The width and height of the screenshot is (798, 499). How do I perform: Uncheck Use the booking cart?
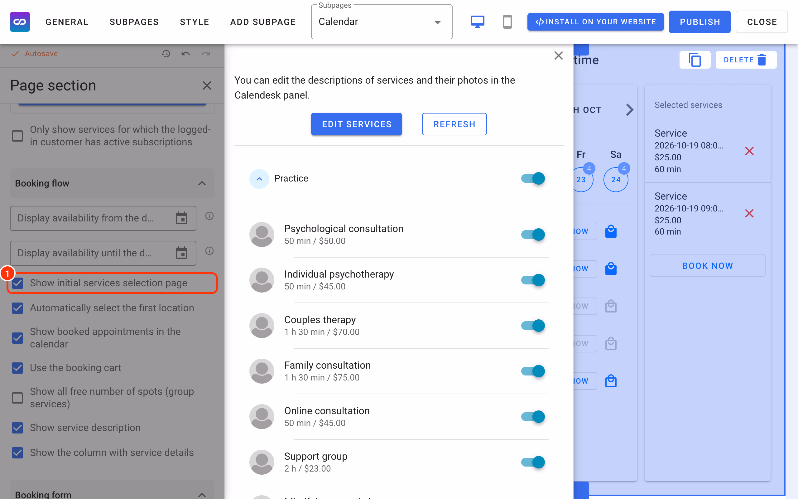pyautogui.click(x=17, y=368)
